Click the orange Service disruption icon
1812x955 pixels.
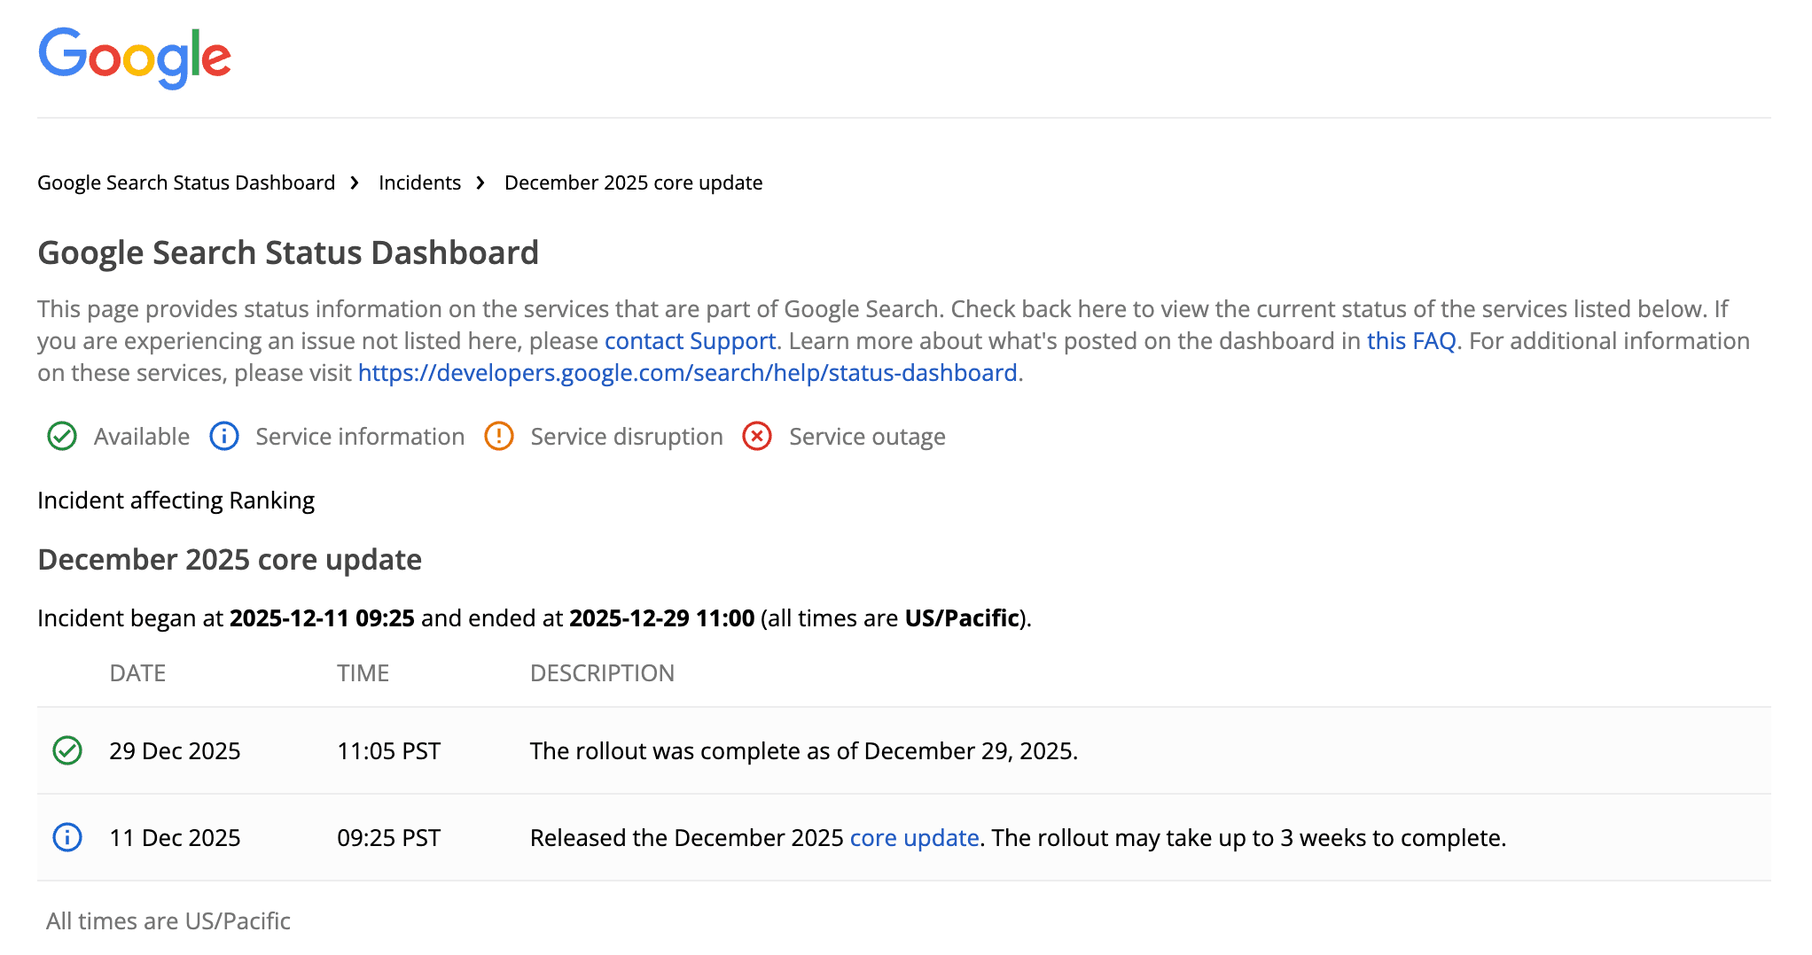coord(499,436)
